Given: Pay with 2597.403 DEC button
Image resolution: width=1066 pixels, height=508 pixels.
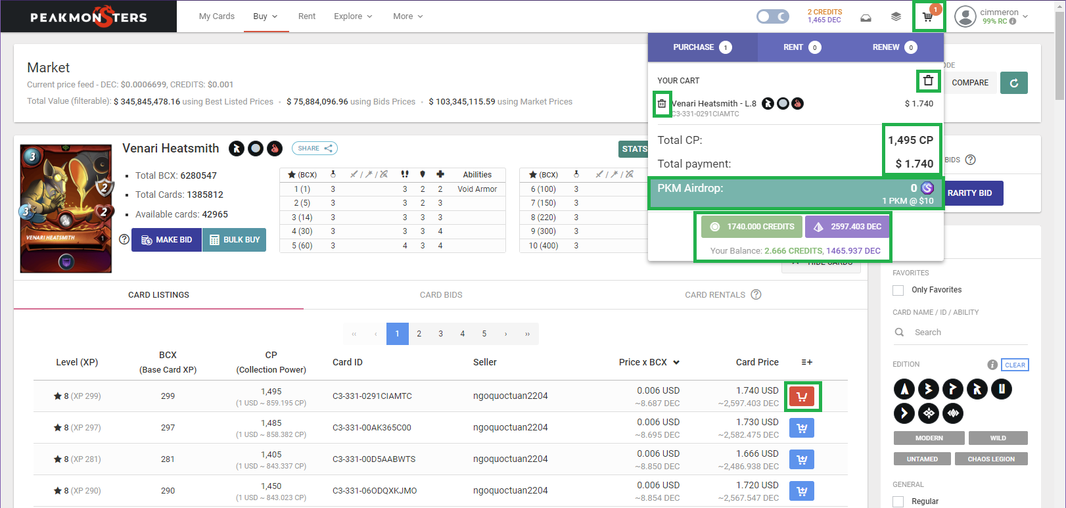Looking at the screenshot, I should click(x=847, y=227).
